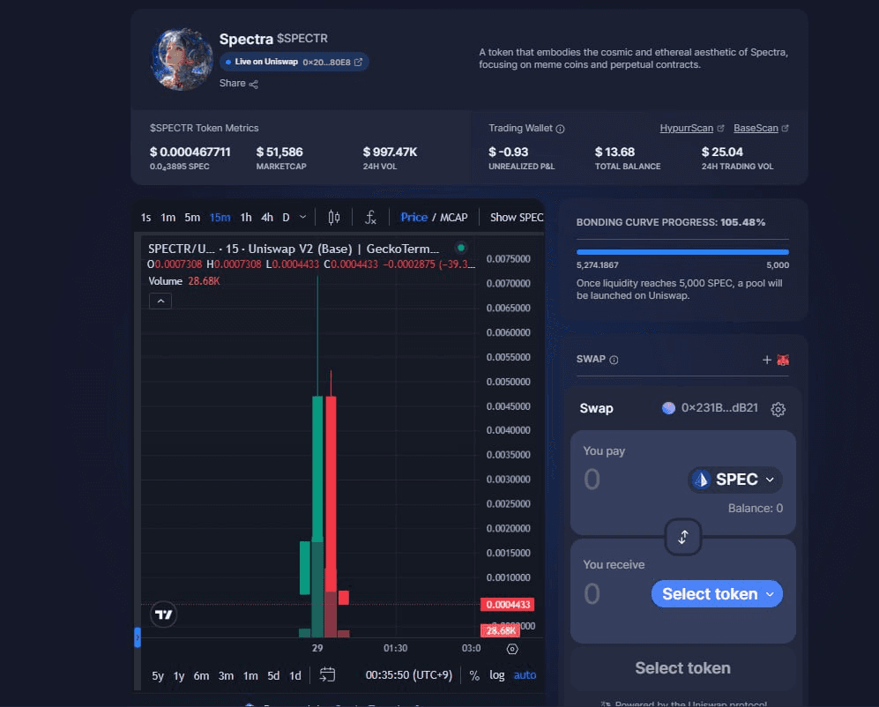Click the You receive amount field
The image size is (879, 707).
[592, 594]
